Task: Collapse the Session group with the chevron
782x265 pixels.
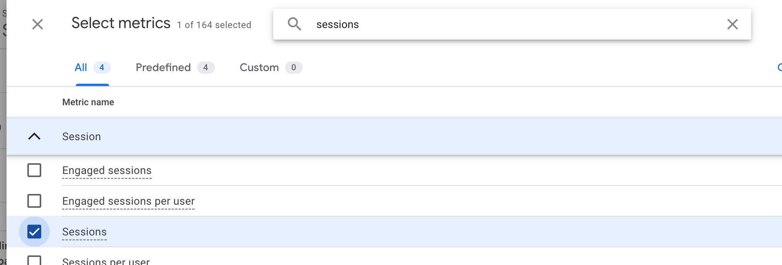Action: coord(34,136)
